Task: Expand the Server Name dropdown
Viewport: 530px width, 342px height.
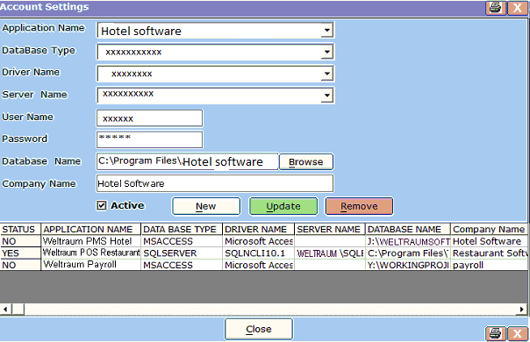Action: click(326, 96)
